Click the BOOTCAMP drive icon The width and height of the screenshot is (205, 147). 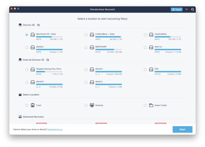click(x=92, y=47)
